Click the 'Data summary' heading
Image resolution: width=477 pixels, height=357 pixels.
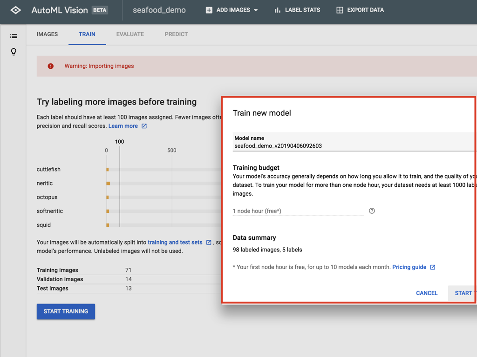coord(254,238)
